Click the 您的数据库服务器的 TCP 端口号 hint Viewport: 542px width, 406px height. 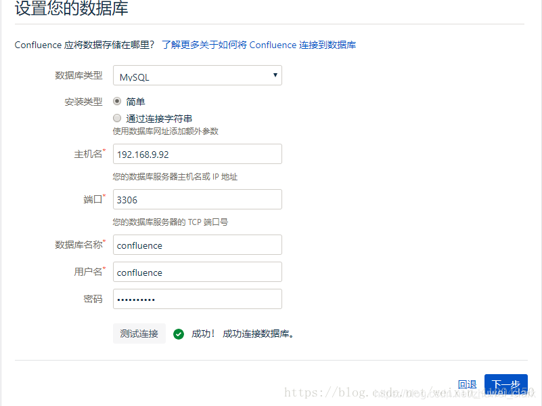171,222
